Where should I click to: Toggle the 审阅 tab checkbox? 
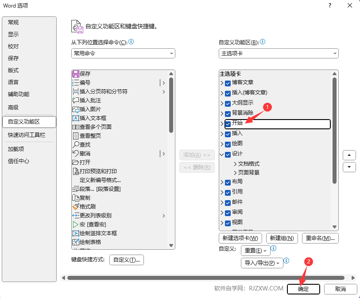point(228,213)
